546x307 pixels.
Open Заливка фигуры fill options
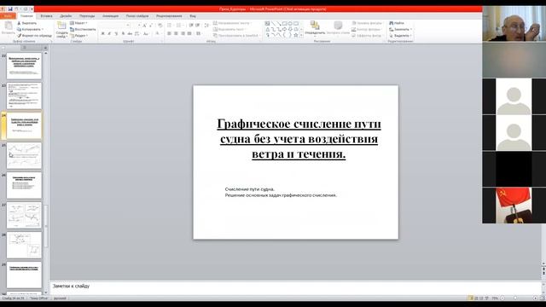tap(367, 23)
